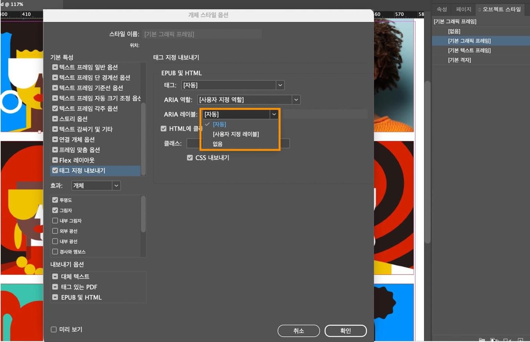Select 대체 텍스트 export option label
This screenshot has height=342, width=530.
click(75, 276)
